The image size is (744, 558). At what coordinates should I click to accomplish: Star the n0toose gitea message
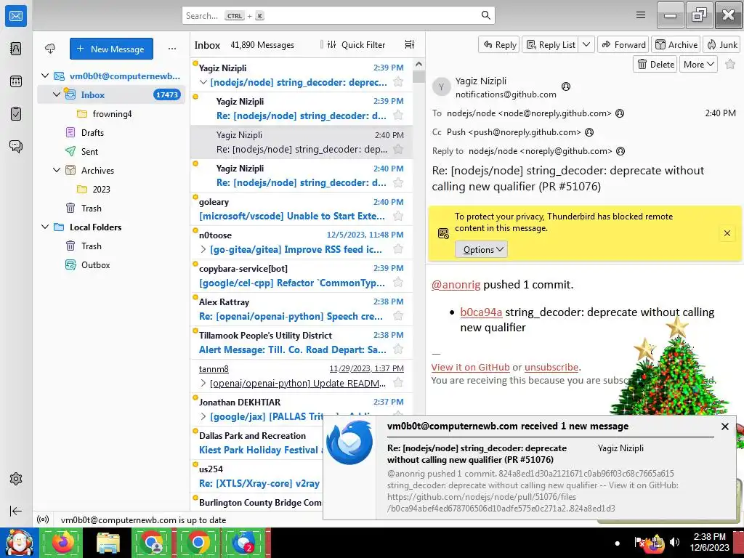pos(398,249)
